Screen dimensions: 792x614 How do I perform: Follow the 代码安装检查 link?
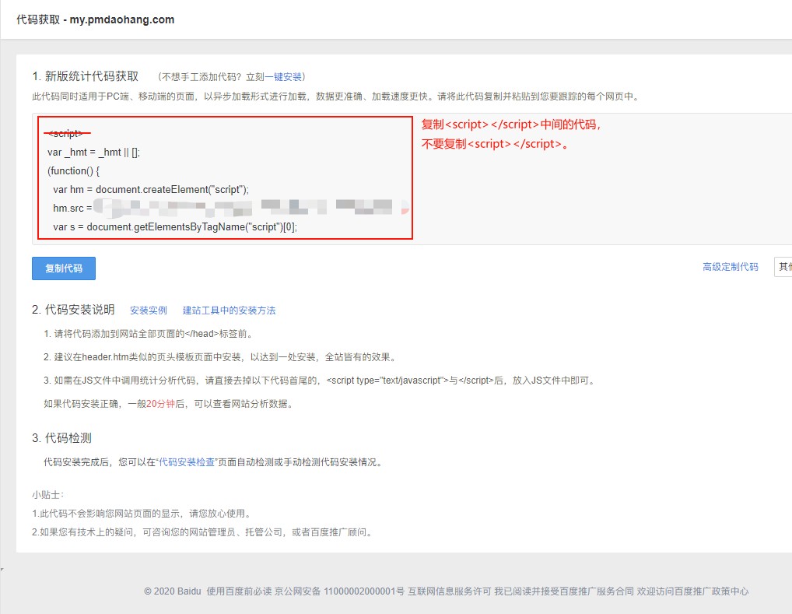(x=187, y=462)
